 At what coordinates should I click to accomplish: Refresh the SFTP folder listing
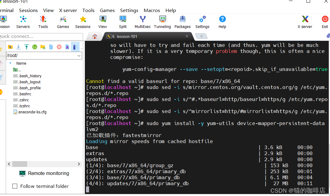[x=35, y=47]
